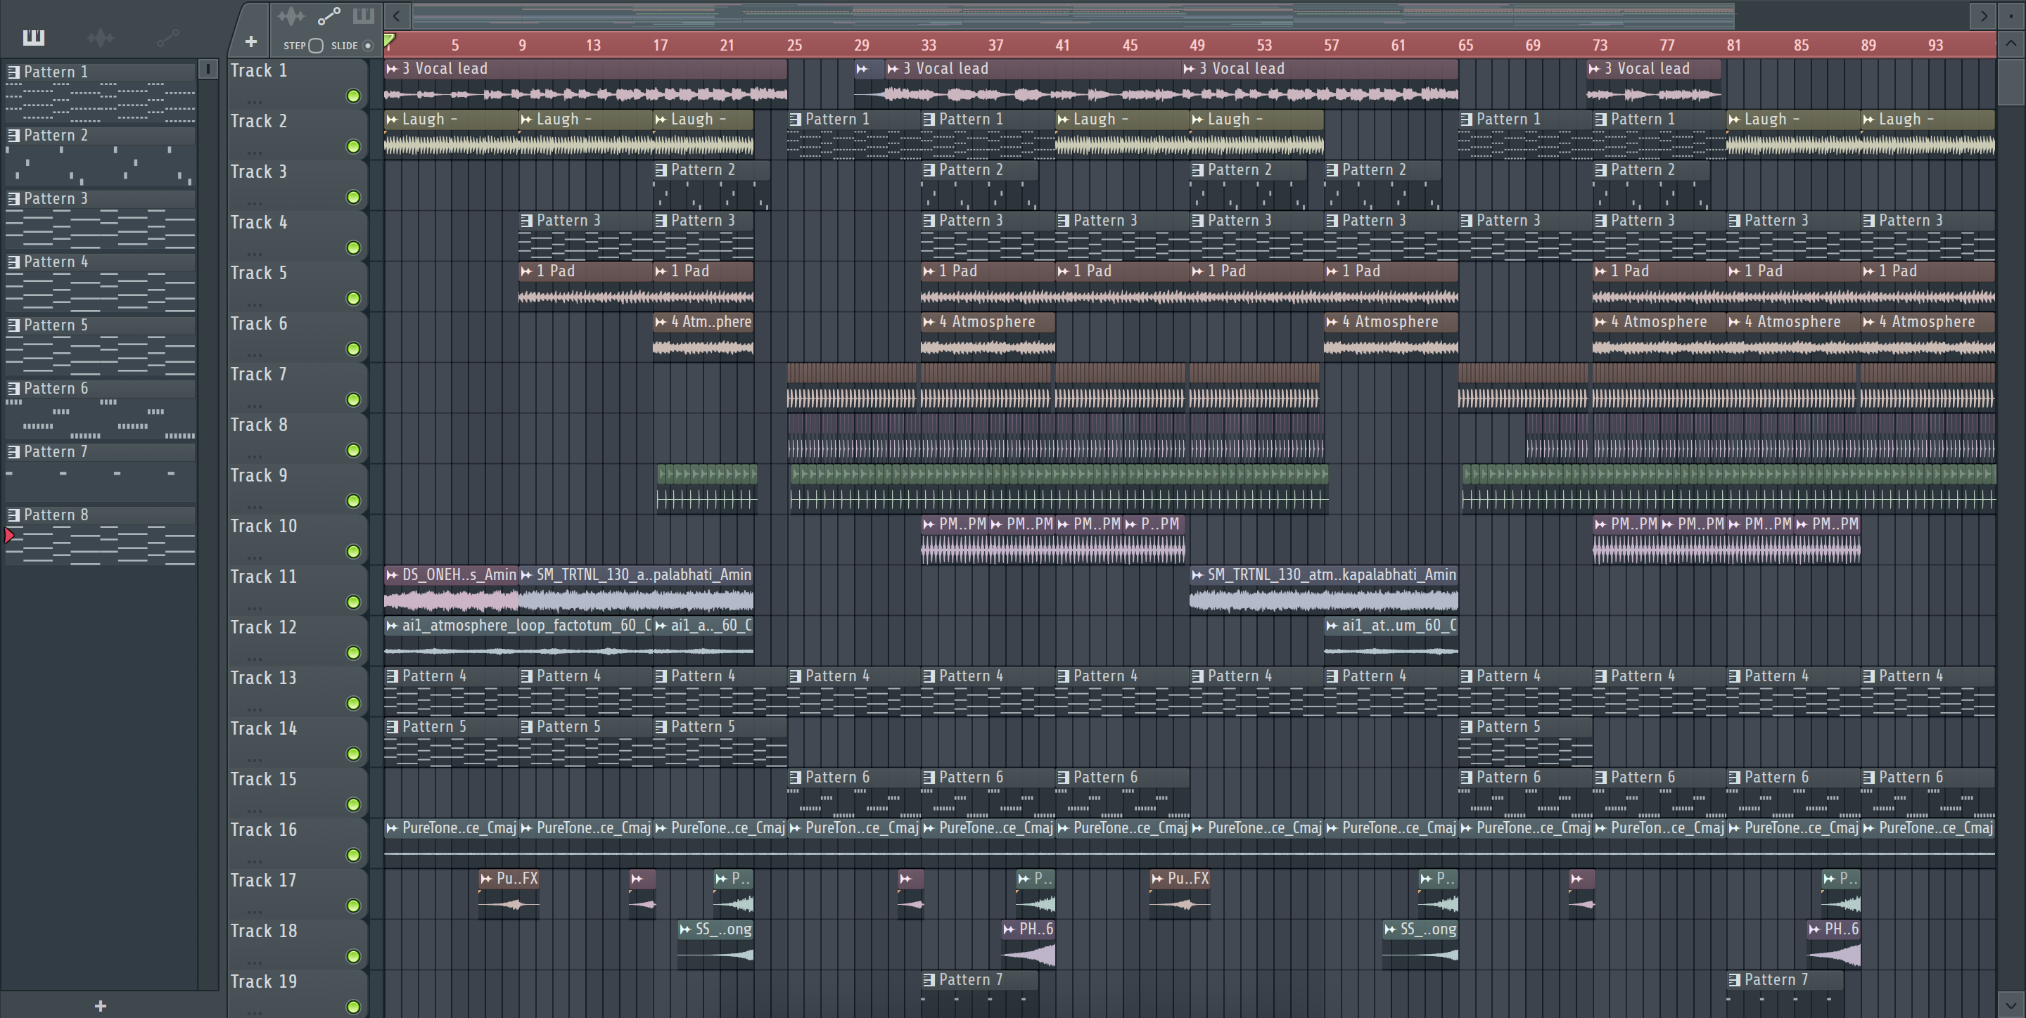2026x1018 pixels.
Task: Mute Track 16 using its green LED
Action: pos(353,856)
